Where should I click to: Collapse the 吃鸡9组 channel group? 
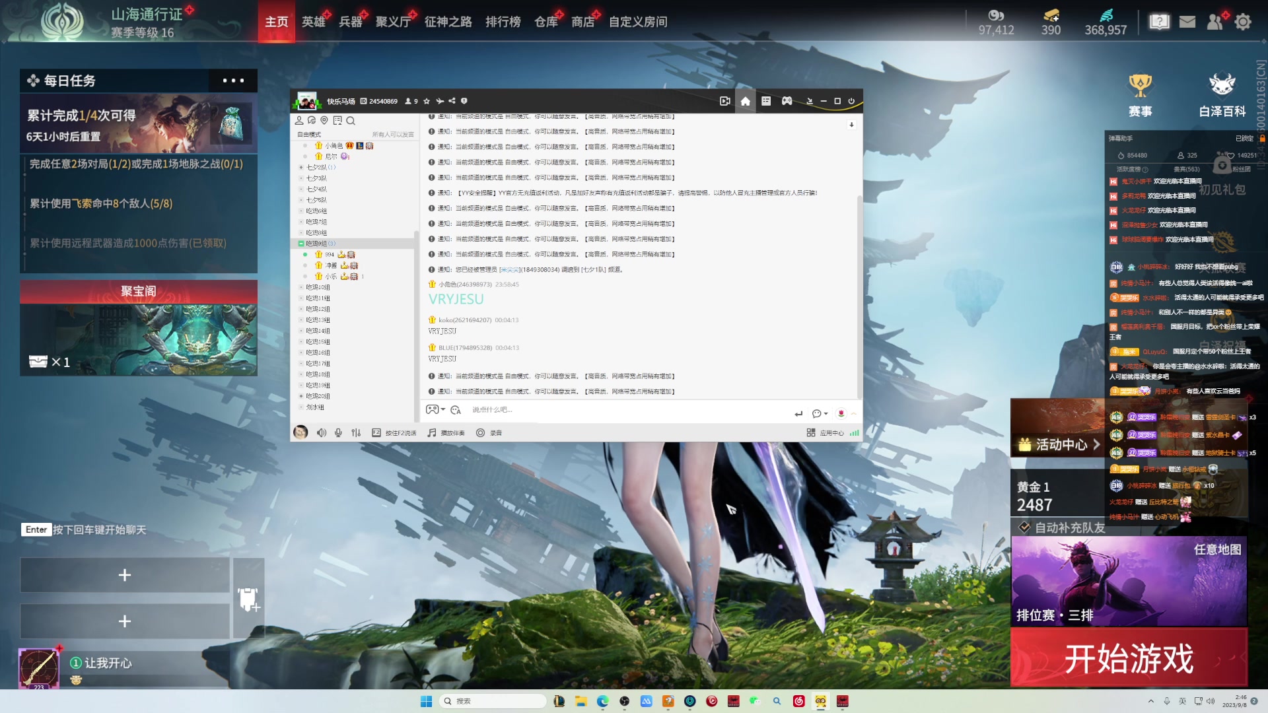[x=301, y=244]
